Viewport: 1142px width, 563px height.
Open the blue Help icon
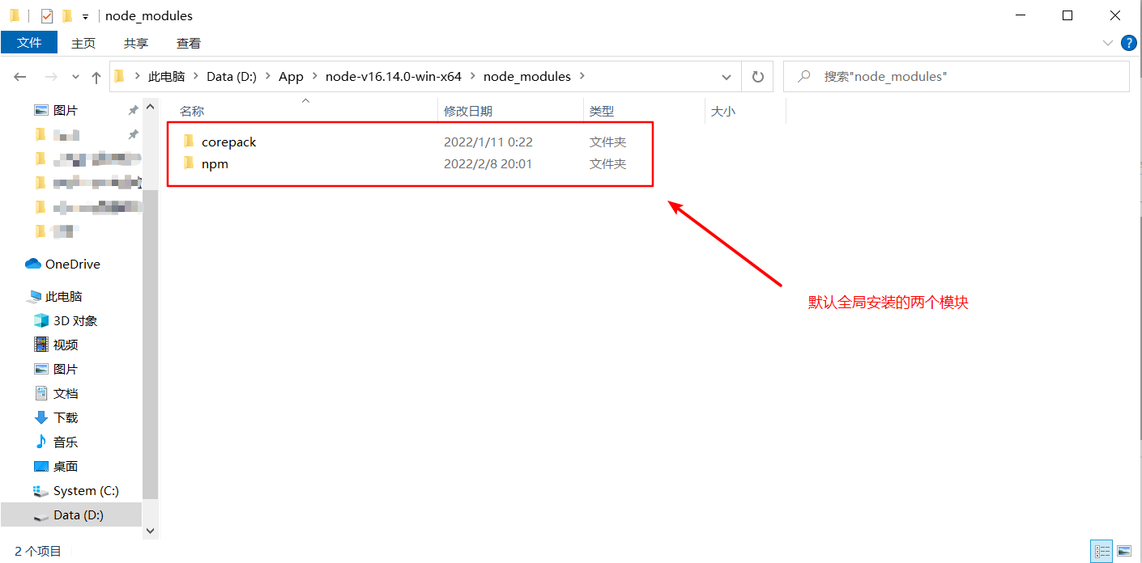[1128, 43]
